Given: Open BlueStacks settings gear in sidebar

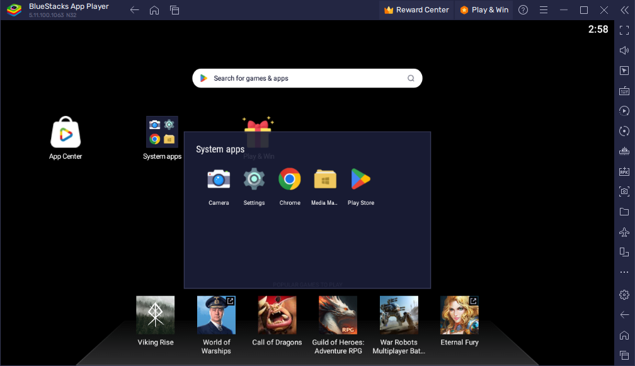Looking at the screenshot, I should click(x=624, y=295).
